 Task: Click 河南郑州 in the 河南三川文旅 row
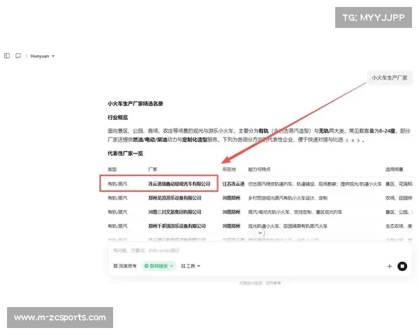pos(231,212)
